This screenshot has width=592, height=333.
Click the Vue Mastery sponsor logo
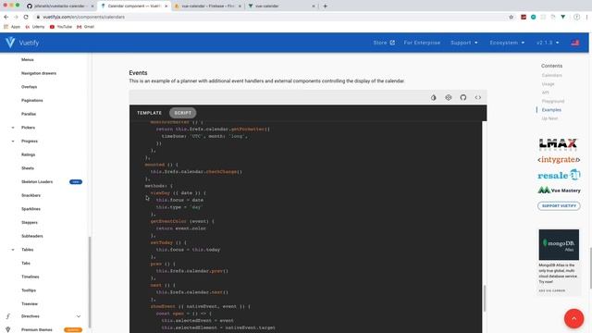click(x=559, y=191)
